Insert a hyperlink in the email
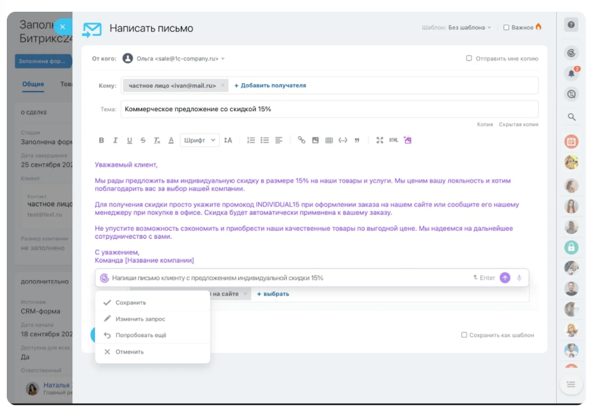The image size is (592, 419). coord(301,141)
